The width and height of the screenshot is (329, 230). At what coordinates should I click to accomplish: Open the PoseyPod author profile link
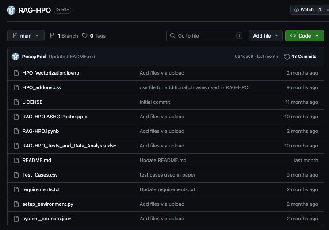34,57
